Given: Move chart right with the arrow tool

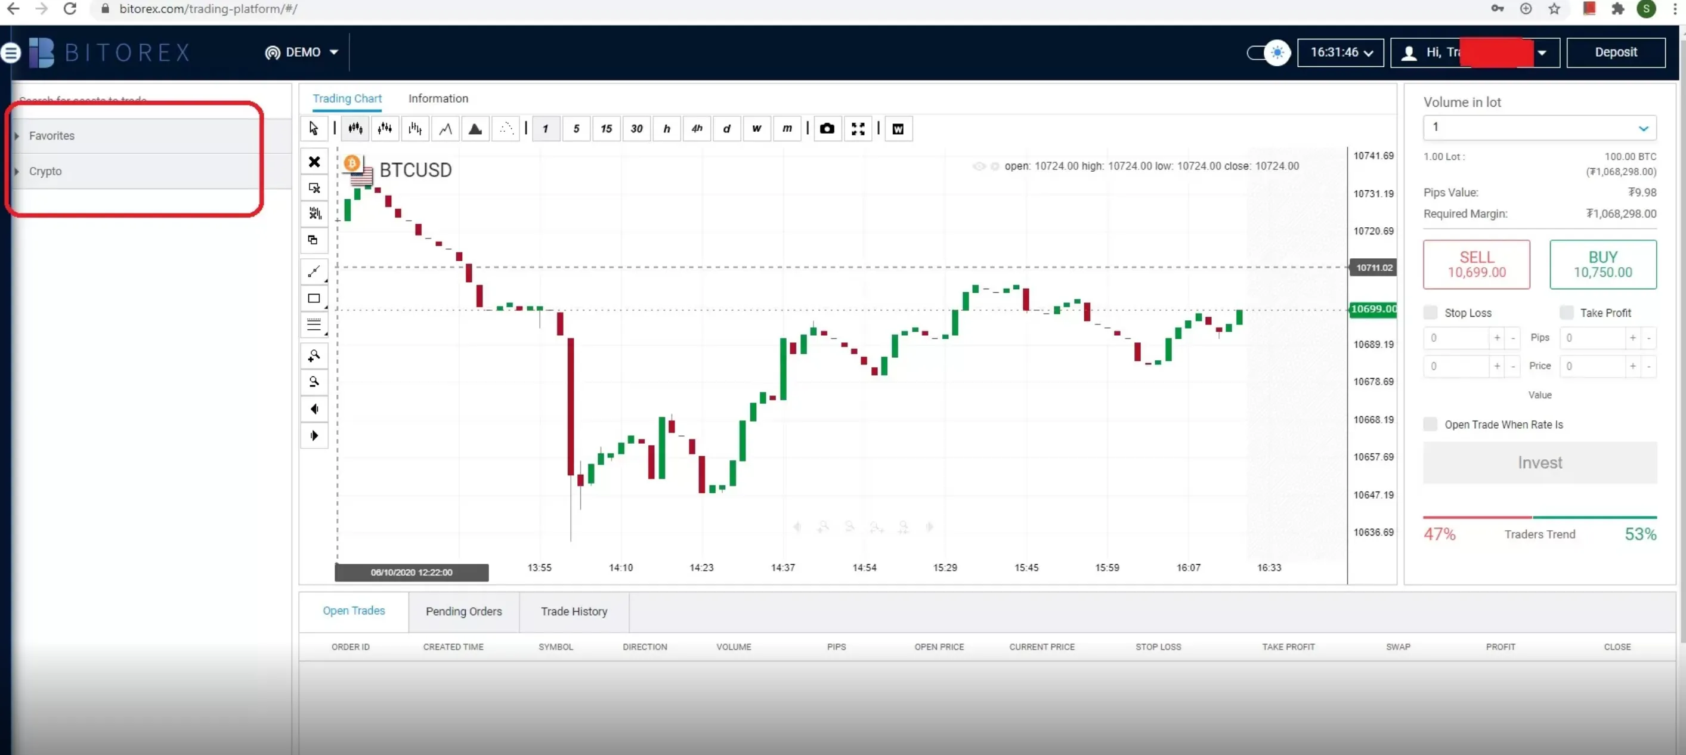Looking at the screenshot, I should [x=314, y=436].
